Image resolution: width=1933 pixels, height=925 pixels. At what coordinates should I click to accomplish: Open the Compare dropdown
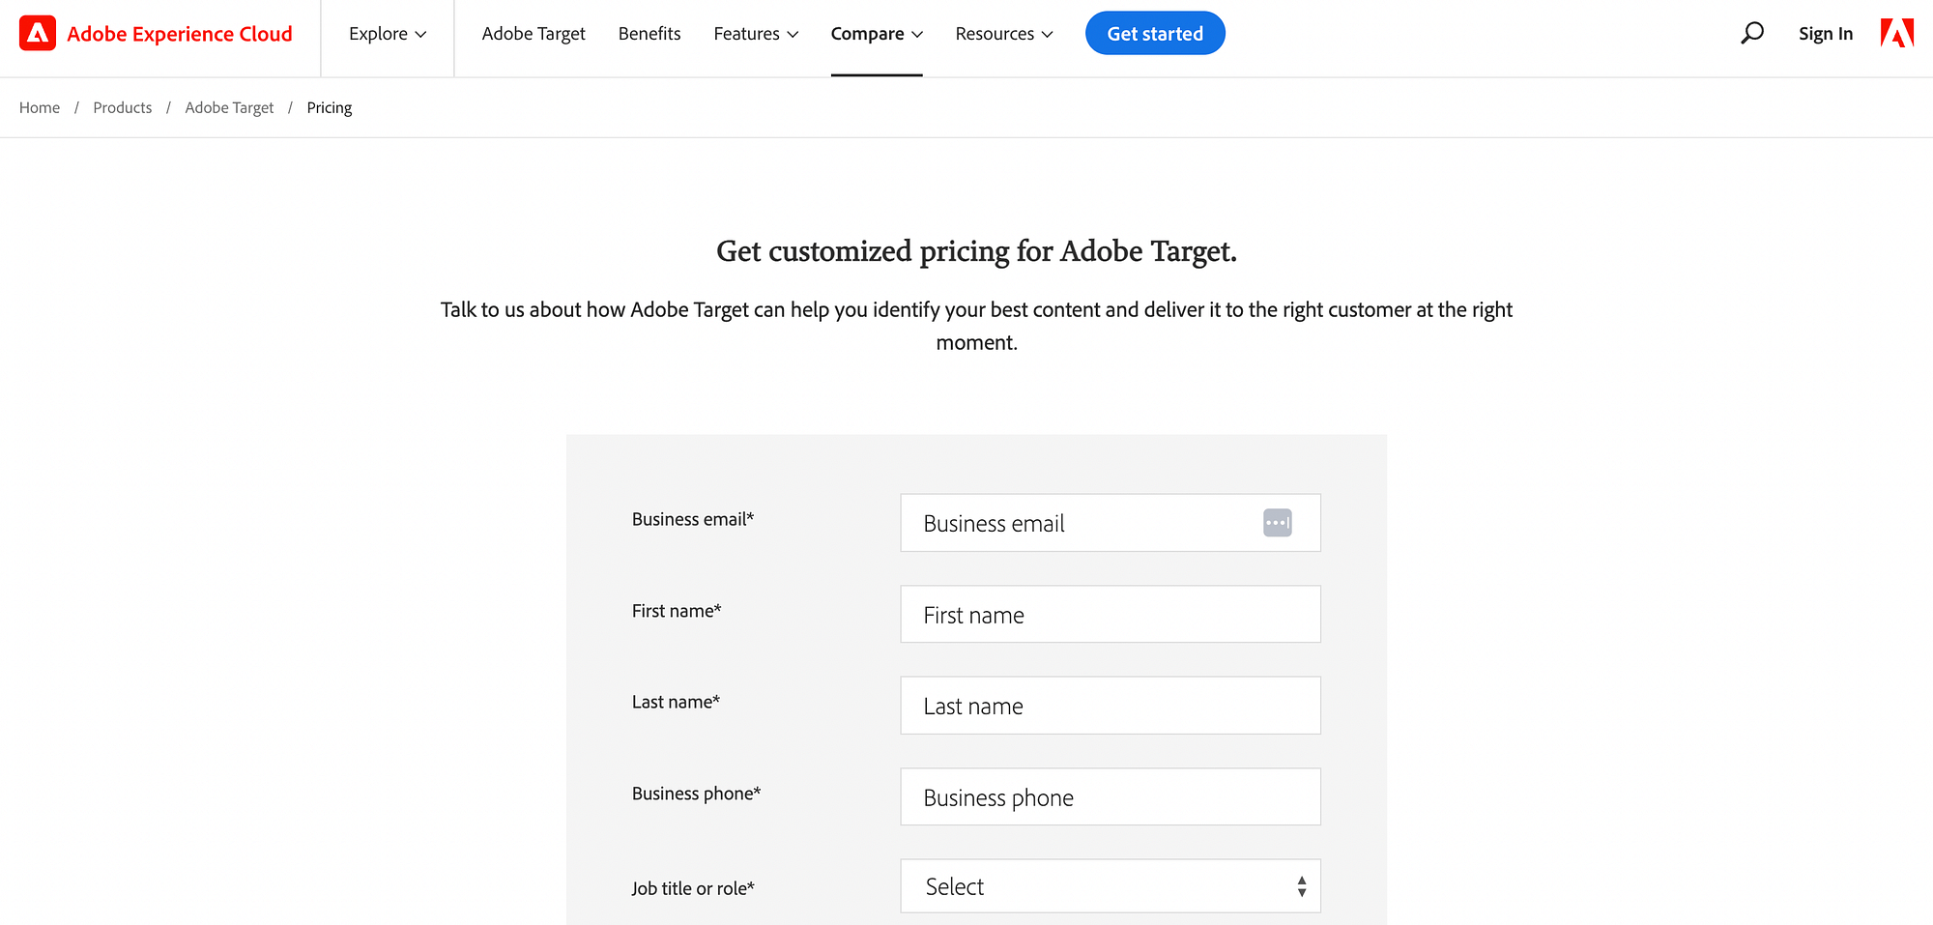[877, 34]
